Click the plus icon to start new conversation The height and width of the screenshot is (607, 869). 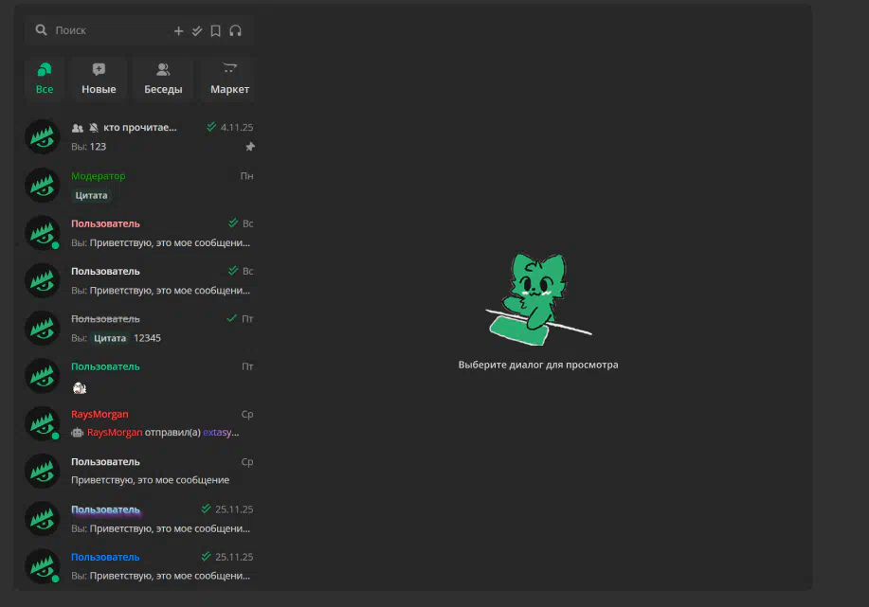click(178, 31)
